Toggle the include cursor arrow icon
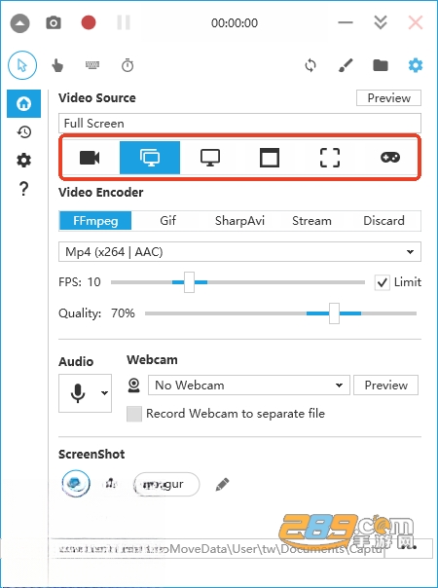 click(22, 65)
